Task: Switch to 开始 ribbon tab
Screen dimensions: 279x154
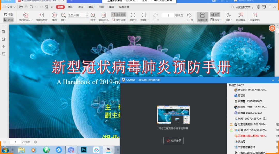Action: pyautogui.click(x=60, y=7)
